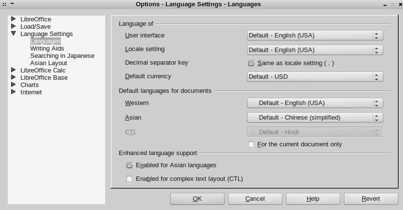Select the Language Settings category label
The width and height of the screenshot is (403, 210).
pyautogui.click(x=47, y=34)
